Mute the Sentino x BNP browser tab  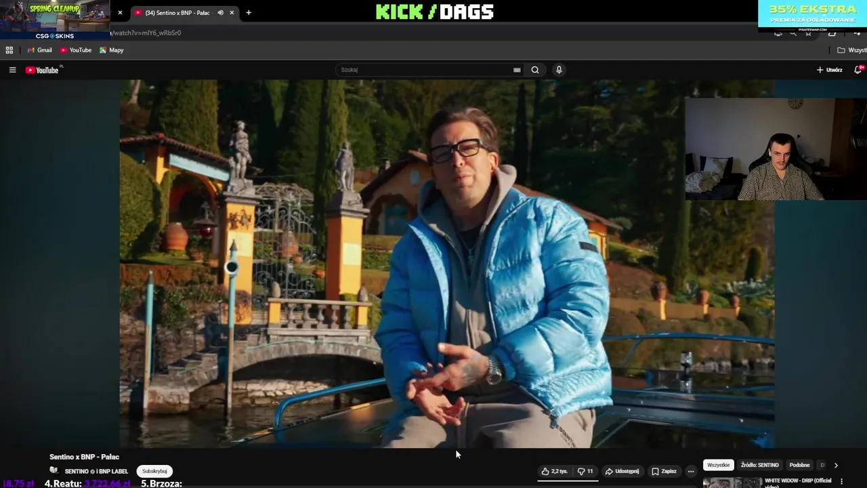click(220, 13)
